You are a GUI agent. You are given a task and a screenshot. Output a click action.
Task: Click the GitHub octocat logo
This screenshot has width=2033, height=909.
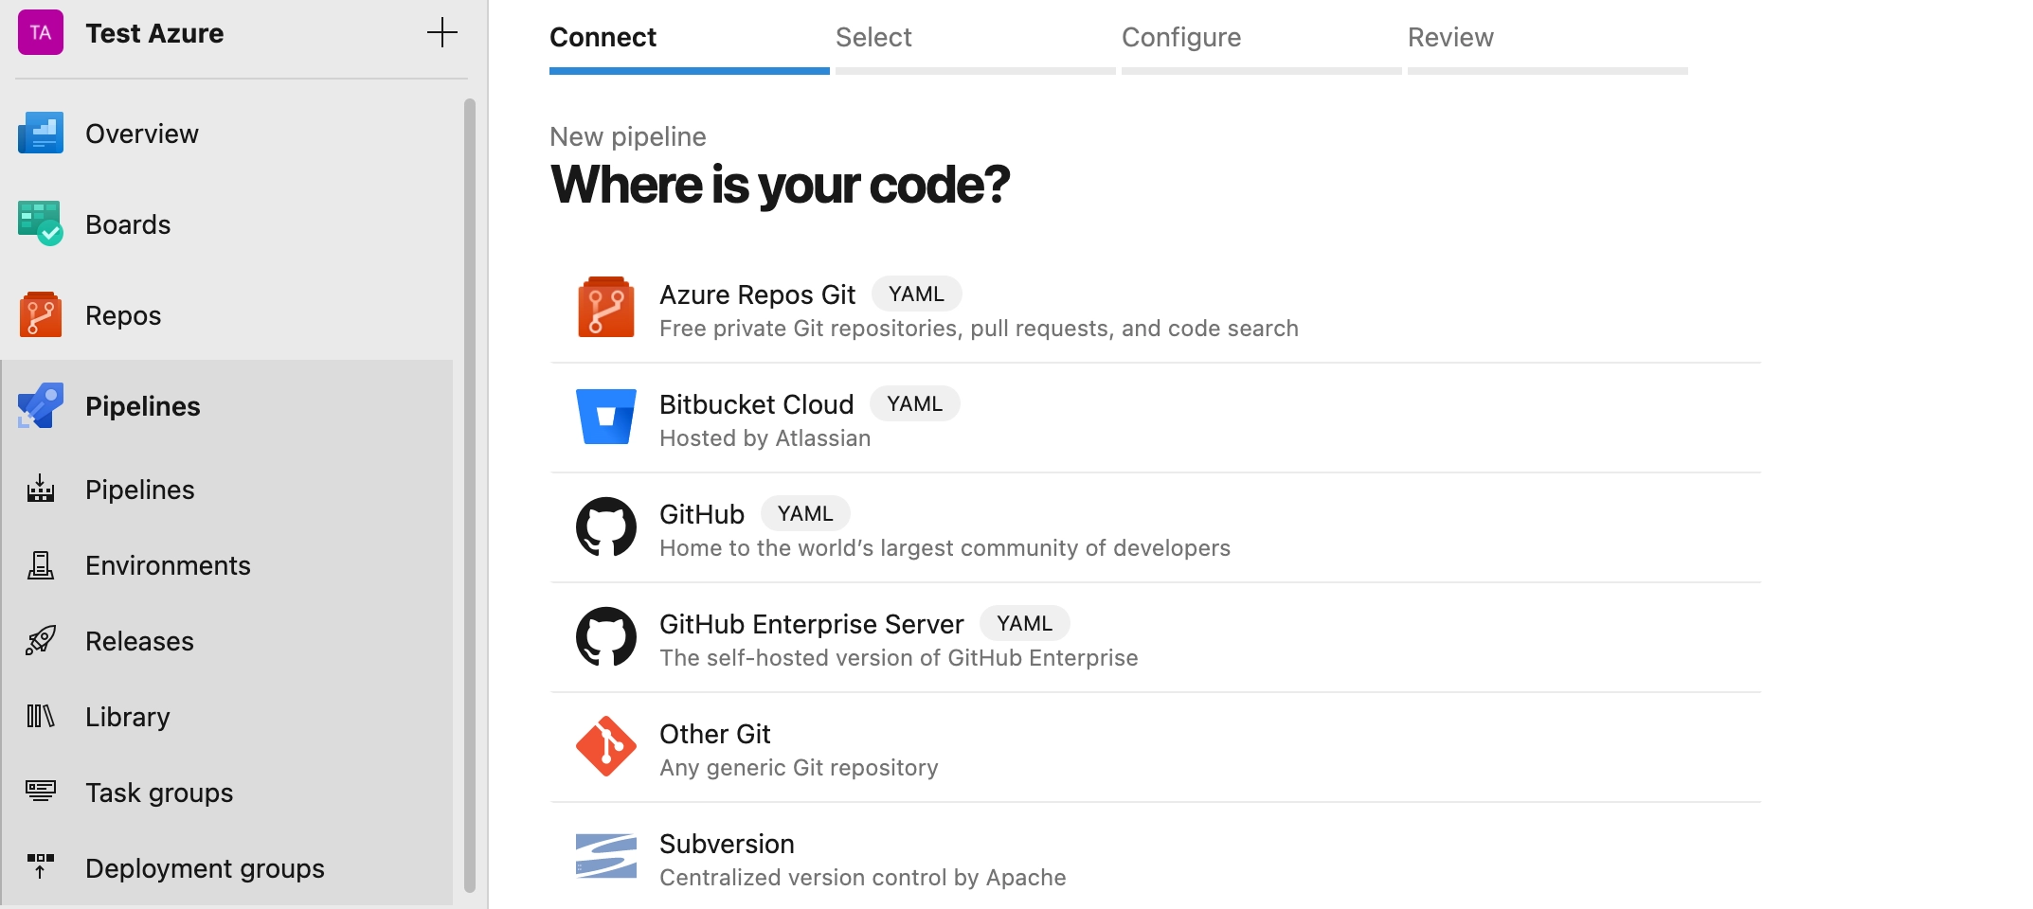(606, 526)
